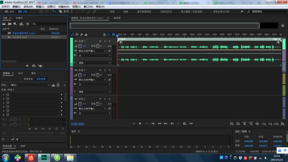Screen dimensions: 288x162
Task: Click the Zoom In time icon
Action: pos(244,124)
